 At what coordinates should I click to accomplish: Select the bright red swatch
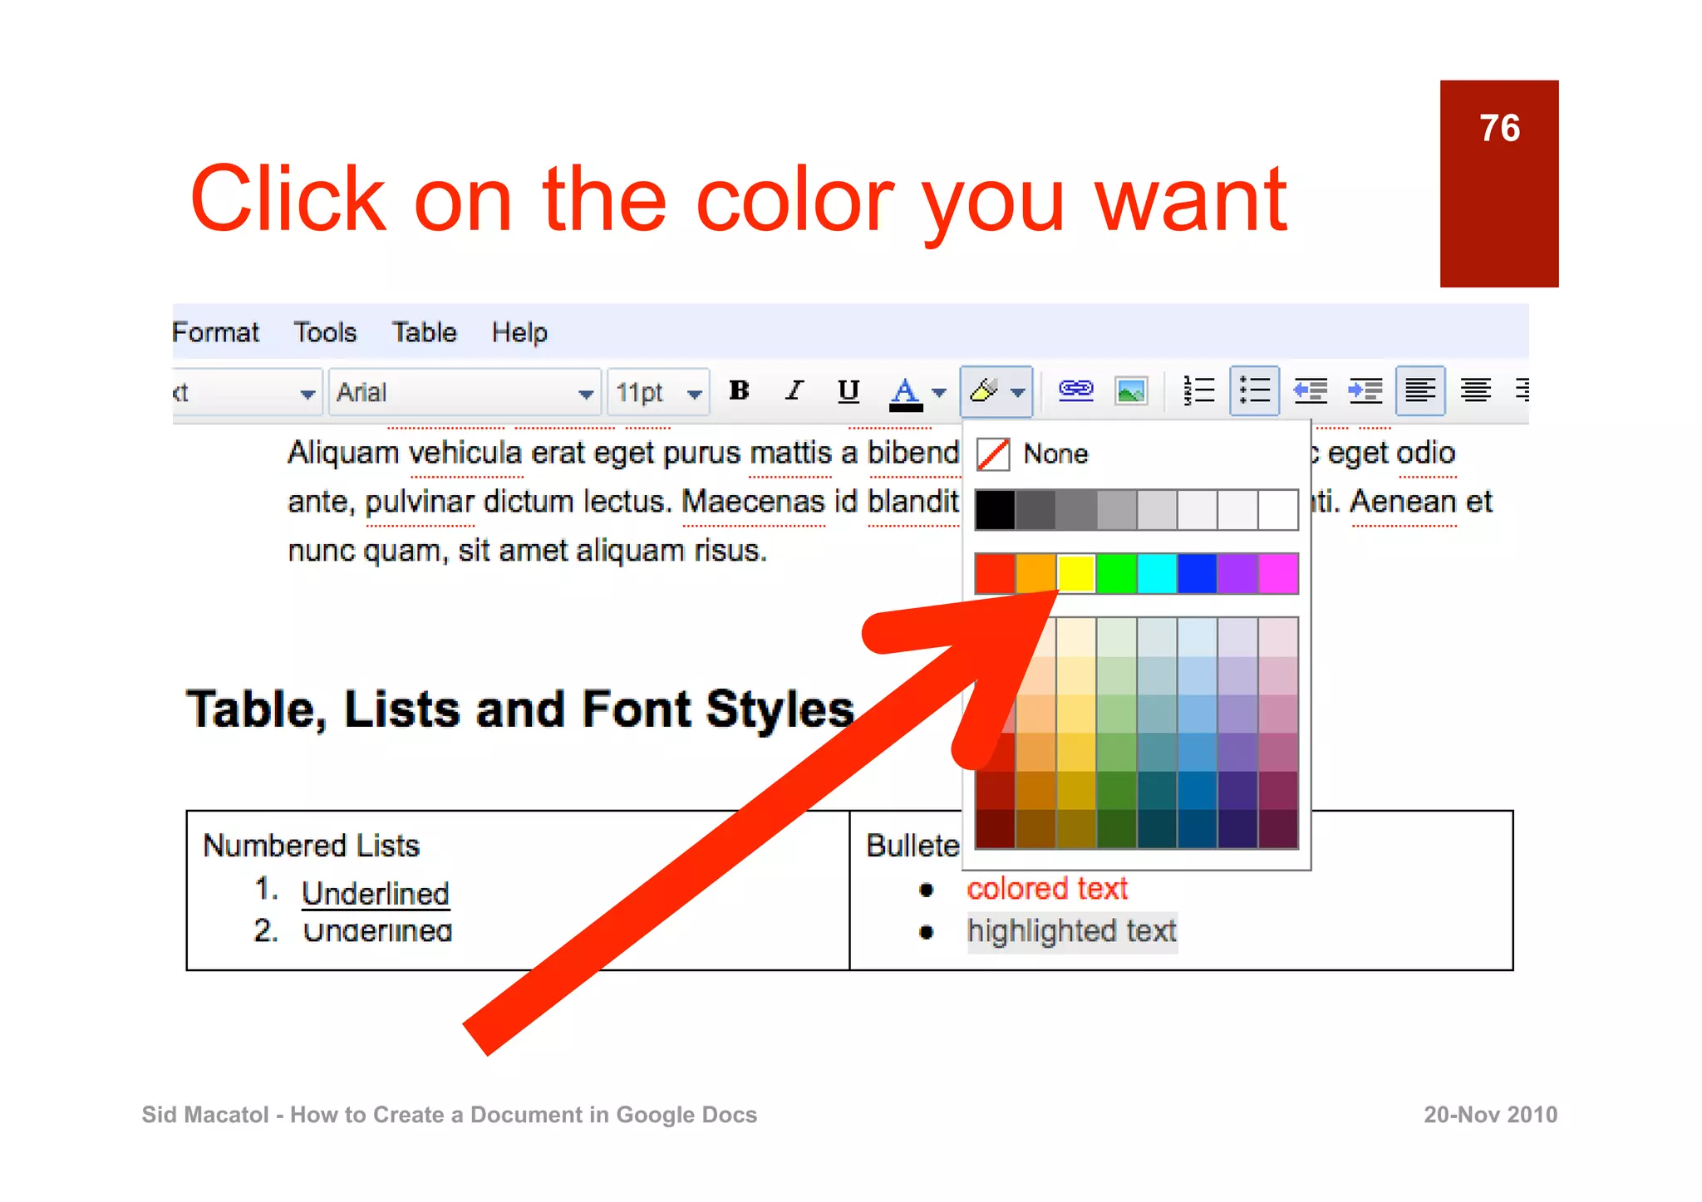[x=995, y=574]
